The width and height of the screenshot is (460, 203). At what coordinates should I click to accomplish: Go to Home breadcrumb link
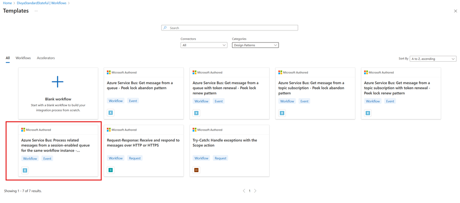[x=7, y=3]
